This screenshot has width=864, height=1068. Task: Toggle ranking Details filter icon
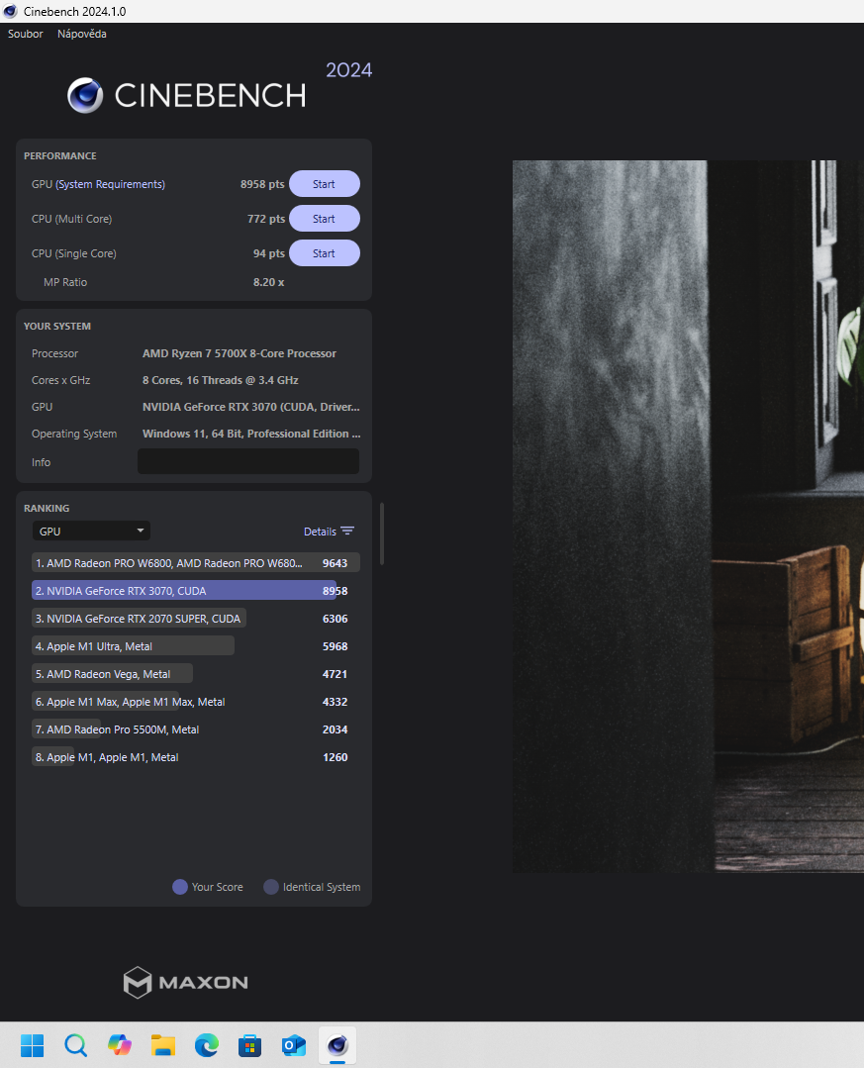(x=346, y=532)
